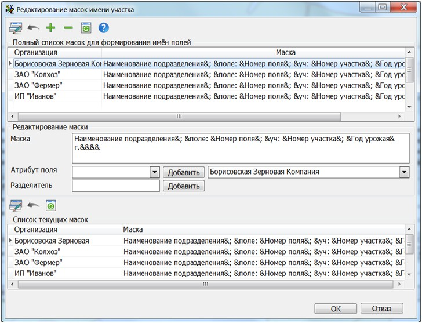This screenshot has width=422, height=323.
Task: Click horizontal scrollbar of the full masks list
Action: click(179, 117)
